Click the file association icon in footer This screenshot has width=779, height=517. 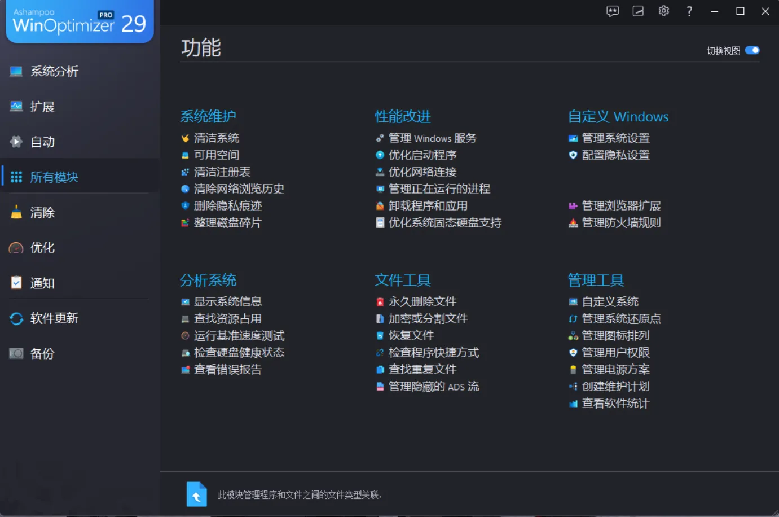[x=197, y=494]
